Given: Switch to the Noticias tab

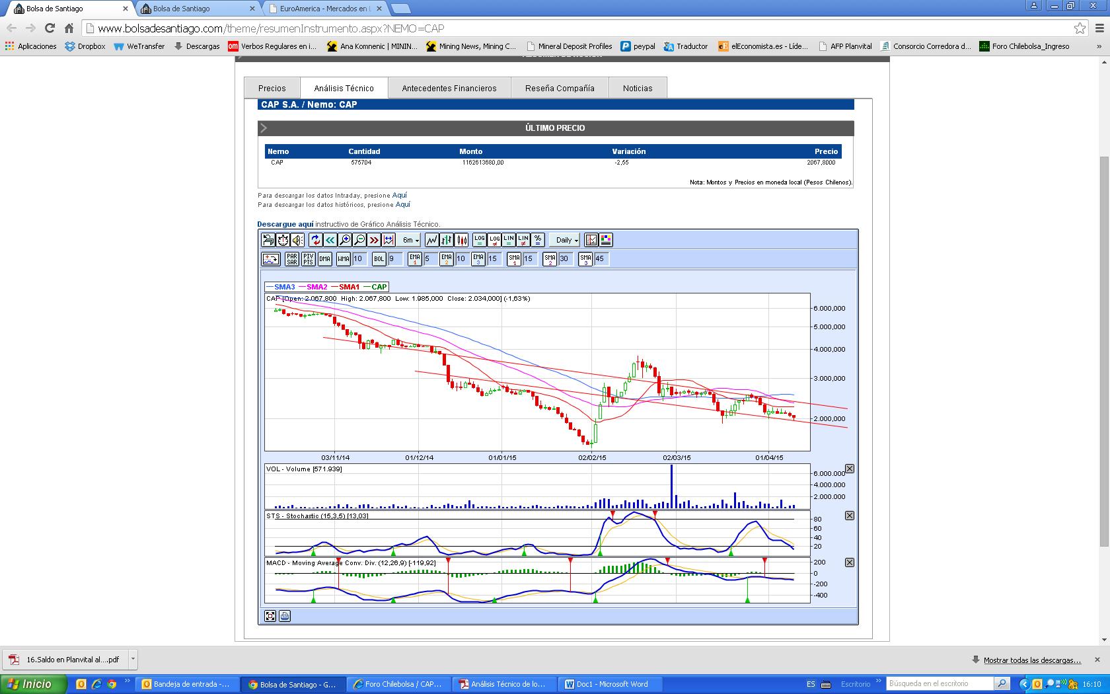Looking at the screenshot, I should tap(638, 88).
